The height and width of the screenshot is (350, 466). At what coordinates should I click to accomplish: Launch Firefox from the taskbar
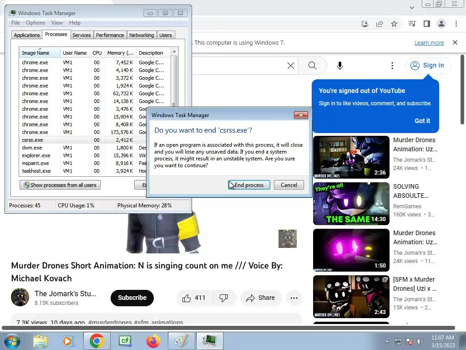[x=153, y=341]
